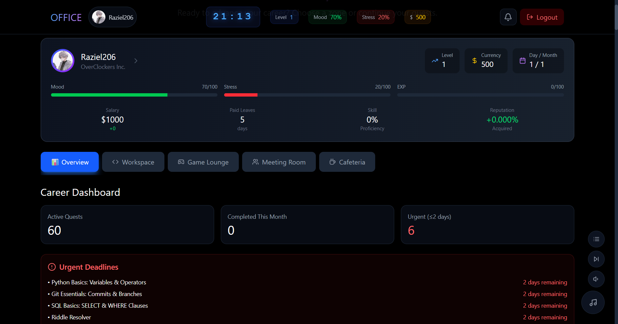Click the Active Quests card
Screen dimensions: 618x324
[127, 224]
